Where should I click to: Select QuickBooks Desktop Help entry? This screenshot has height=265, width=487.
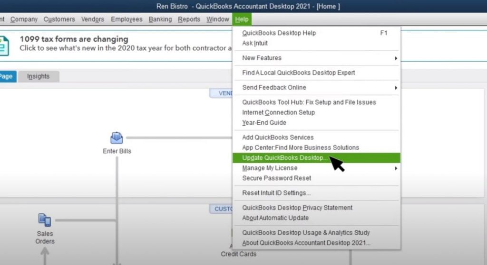316,33
